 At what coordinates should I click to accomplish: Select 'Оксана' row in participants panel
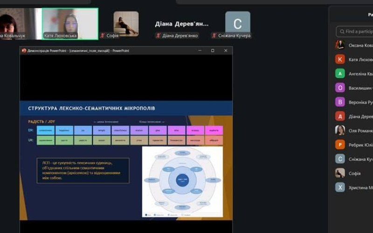tap(353, 45)
